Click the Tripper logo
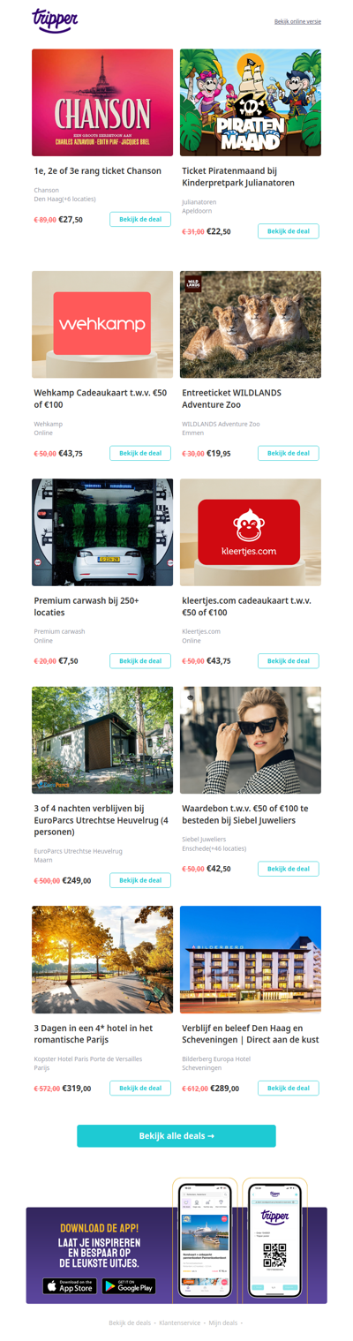The height and width of the screenshot is (1341, 353). 55,20
